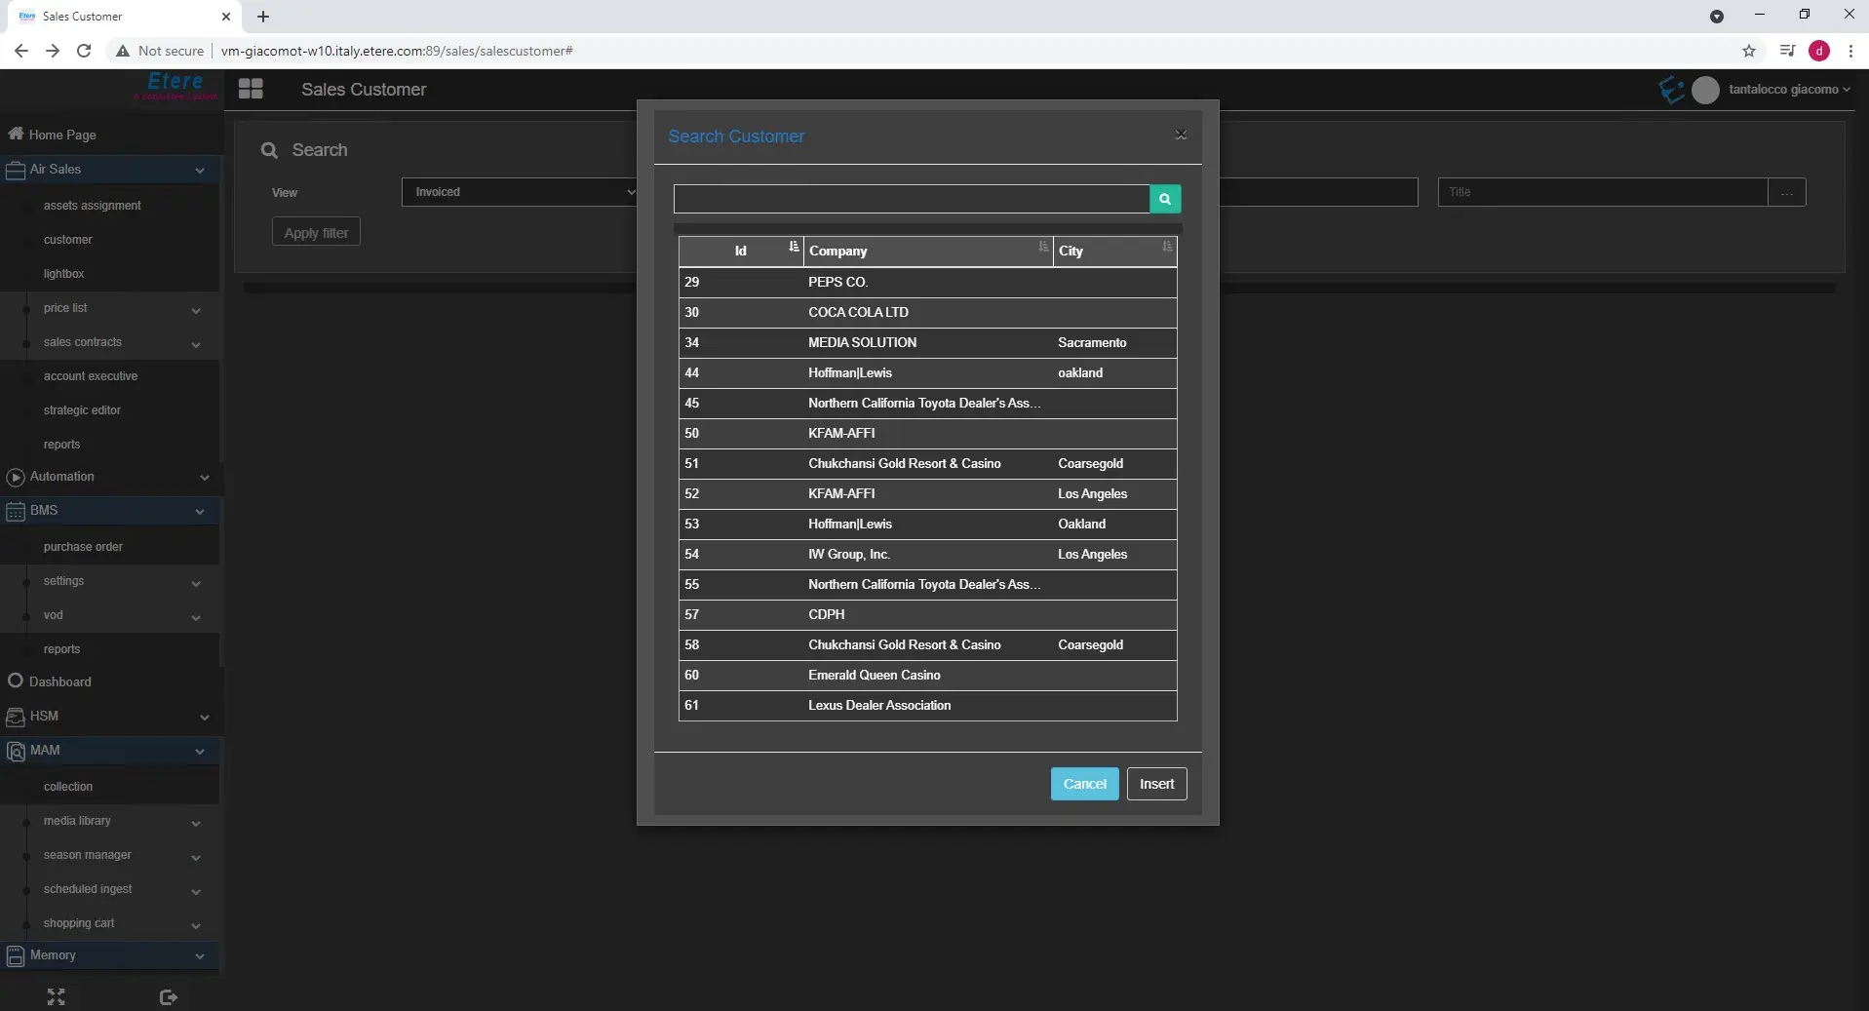The image size is (1869, 1011).
Task: Click the Insert button
Action: pyautogui.click(x=1156, y=784)
